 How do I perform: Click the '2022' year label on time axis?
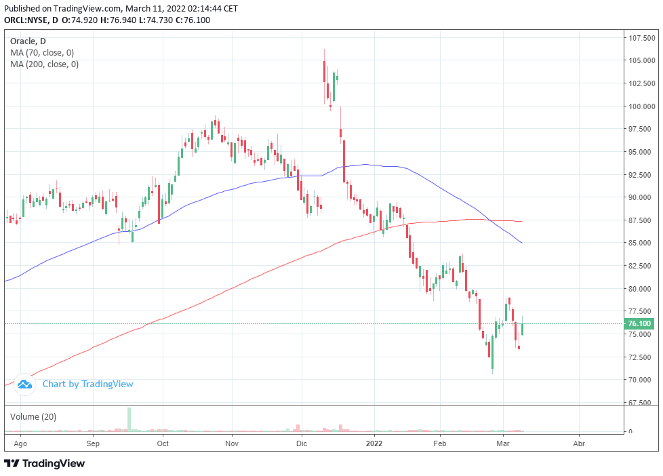pos(374,443)
